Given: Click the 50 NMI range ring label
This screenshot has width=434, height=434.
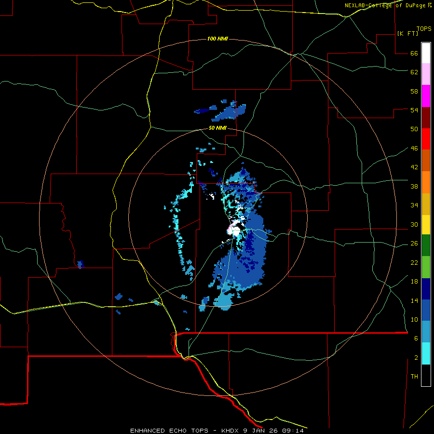Looking at the screenshot, I should coord(217,128).
